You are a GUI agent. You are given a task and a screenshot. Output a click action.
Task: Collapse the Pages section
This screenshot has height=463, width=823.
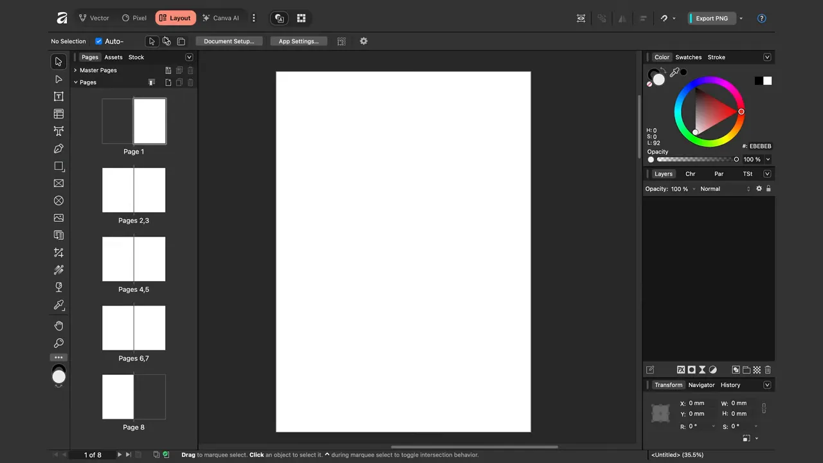point(75,82)
